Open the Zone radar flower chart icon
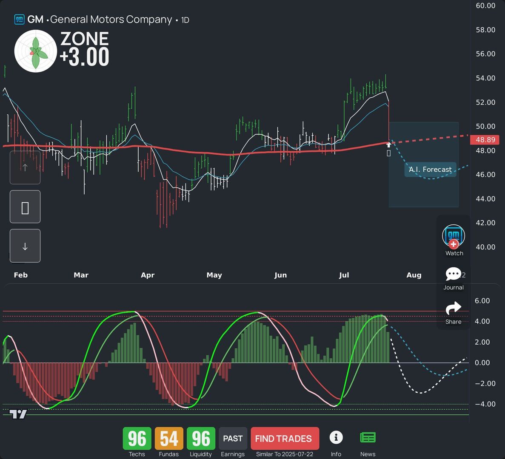Screen dimensions: 505x459 pos(36,51)
